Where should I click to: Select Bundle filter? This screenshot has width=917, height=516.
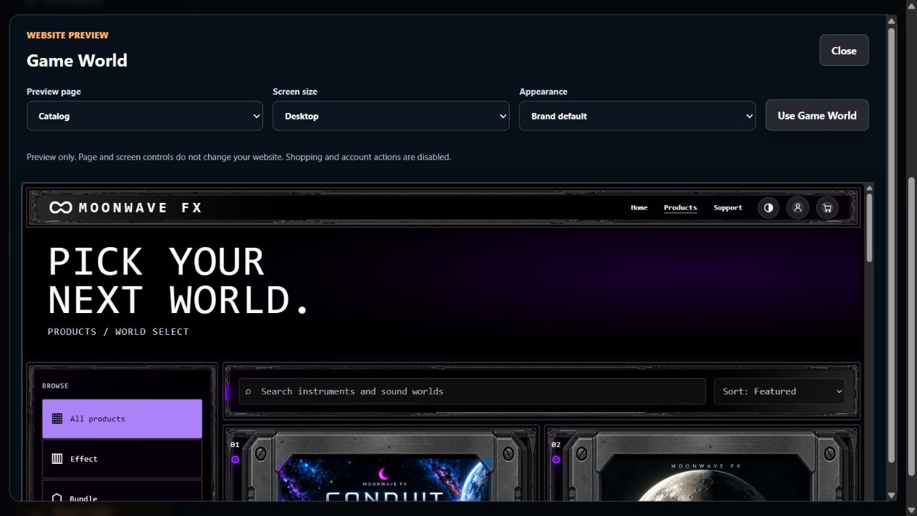(122, 491)
